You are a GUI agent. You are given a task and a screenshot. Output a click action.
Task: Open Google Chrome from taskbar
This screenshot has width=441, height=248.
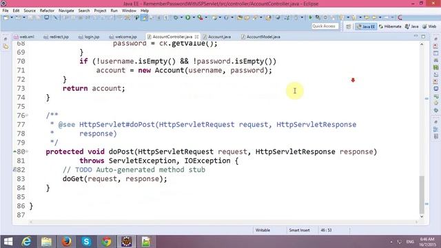[106, 242]
